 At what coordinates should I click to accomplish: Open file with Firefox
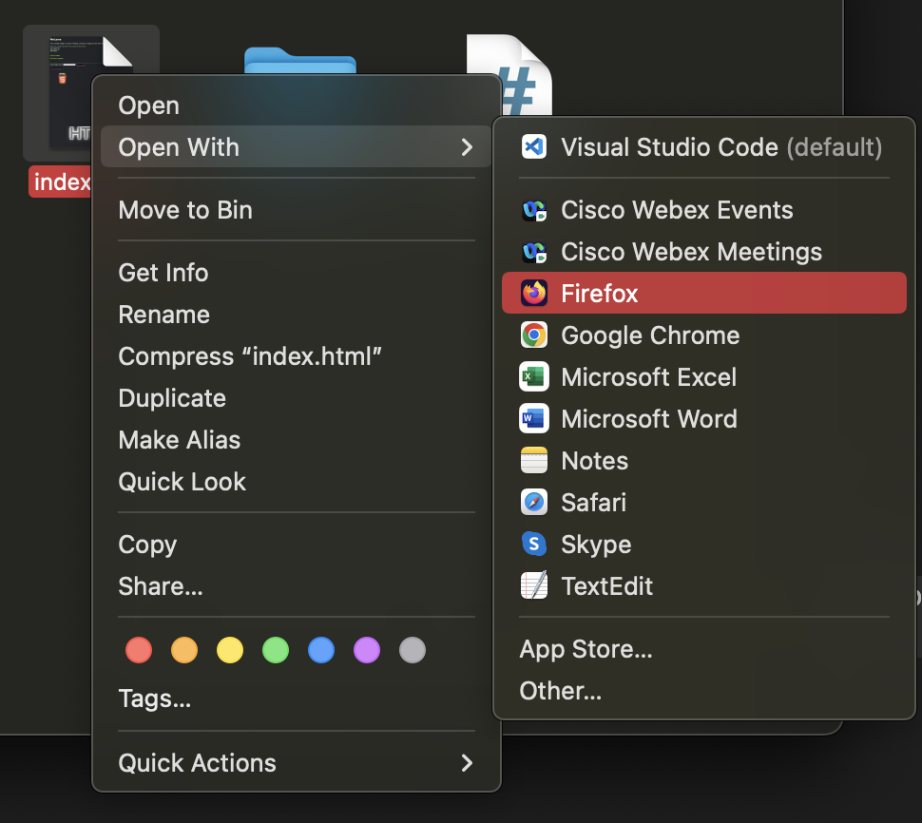tap(703, 293)
